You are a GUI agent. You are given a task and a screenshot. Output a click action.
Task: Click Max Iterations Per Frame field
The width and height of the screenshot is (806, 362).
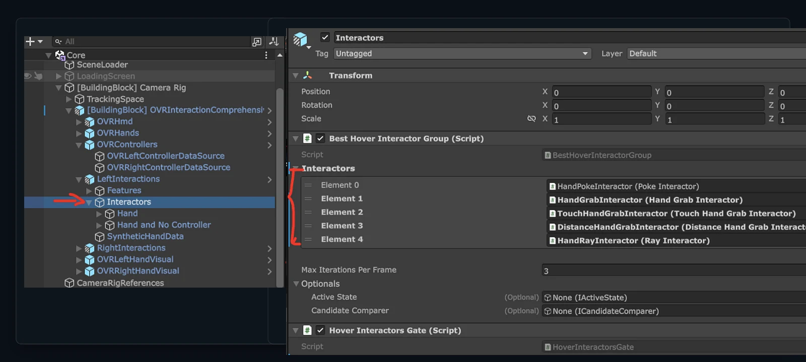(x=674, y=270)
